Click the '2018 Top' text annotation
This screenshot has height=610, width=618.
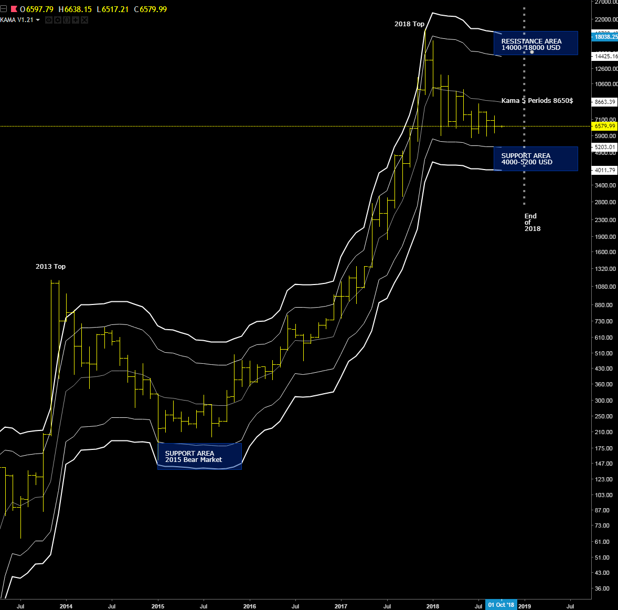click(409, 24)
